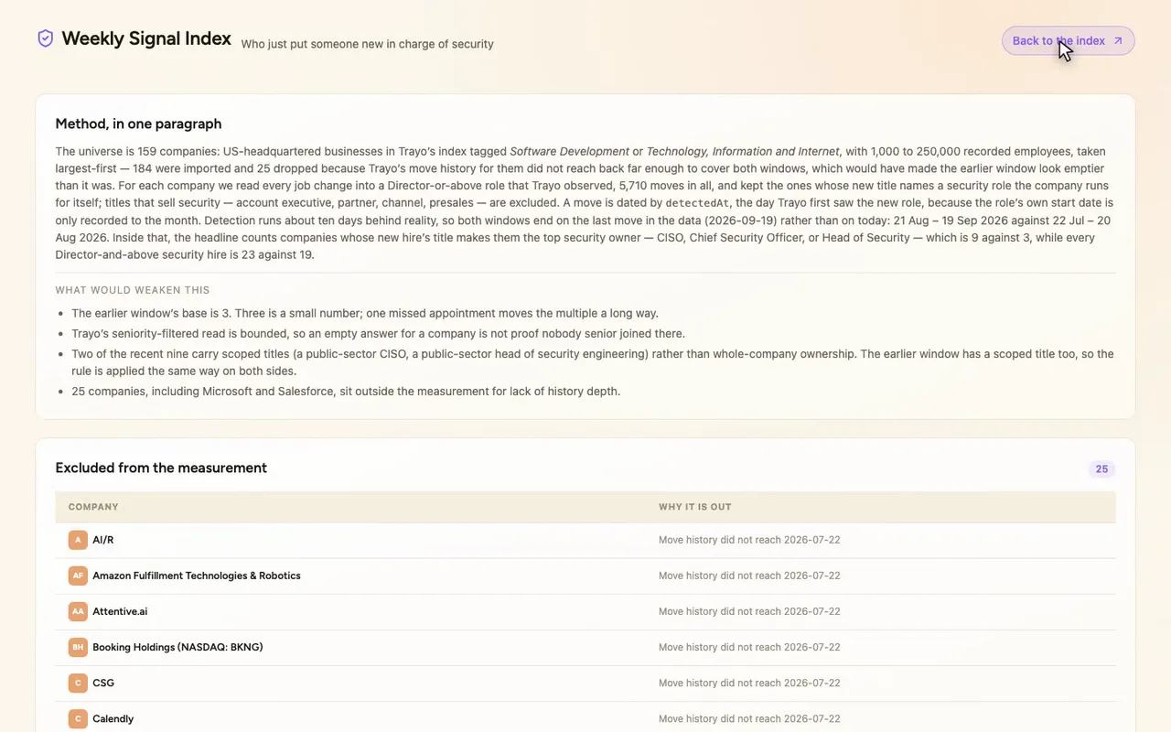Screen dimensions: 1171x732
Task: Select the Calendly company name
Action: [113, 718]
